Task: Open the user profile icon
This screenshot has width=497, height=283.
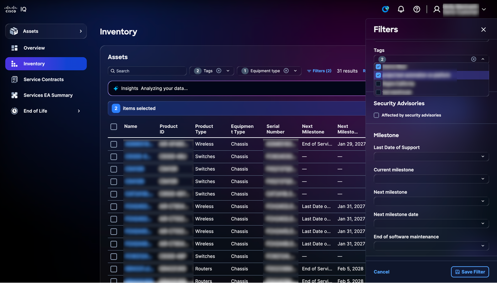Action: pos(437,9)
